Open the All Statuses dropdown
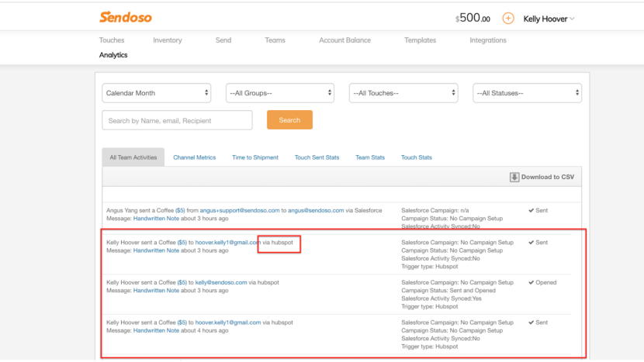 (527, 93)
